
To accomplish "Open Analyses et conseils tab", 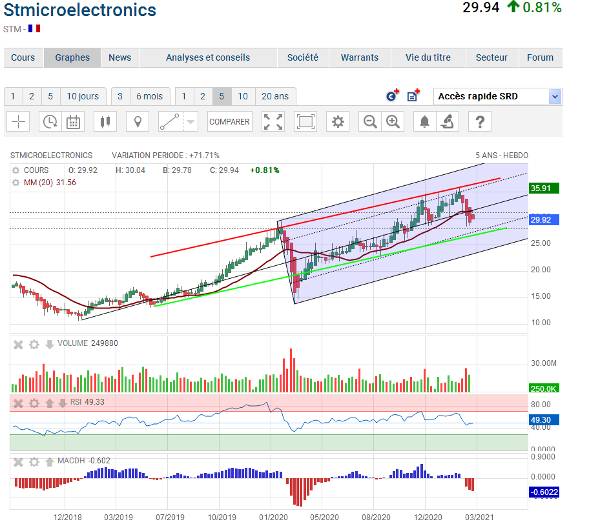I will (208, 57).
